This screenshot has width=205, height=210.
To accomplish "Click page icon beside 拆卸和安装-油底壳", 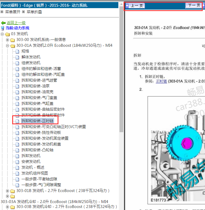I will click(17, 92).
